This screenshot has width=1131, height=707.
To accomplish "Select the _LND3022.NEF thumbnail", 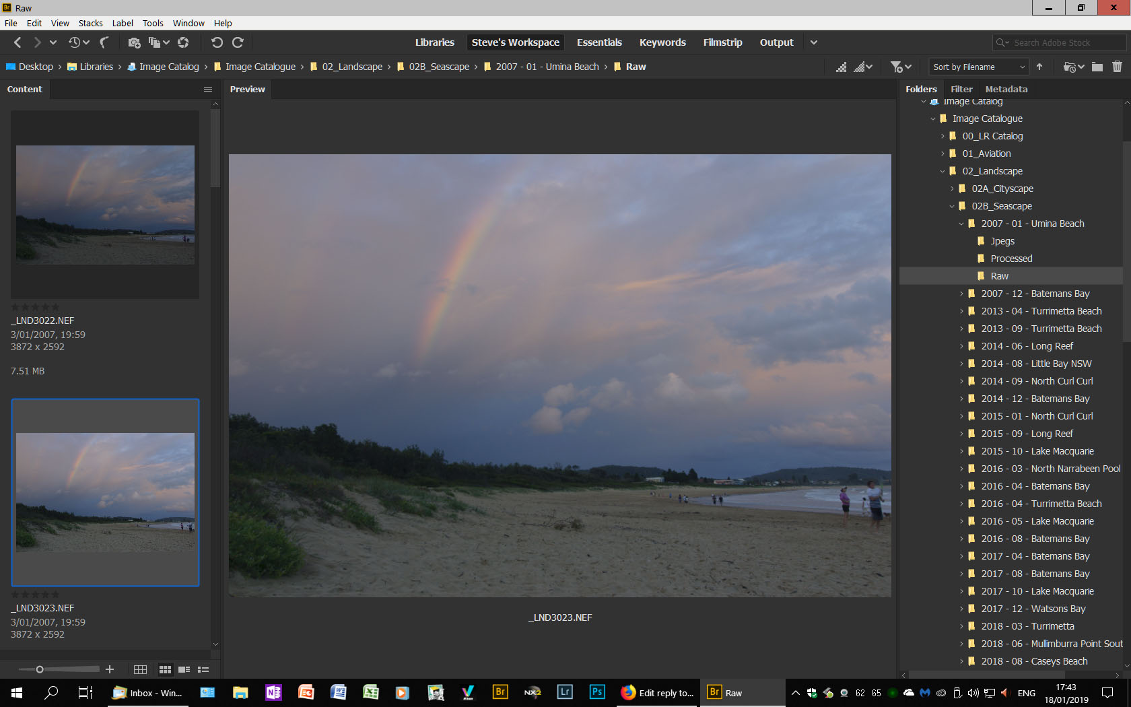I will click(105, 205).
